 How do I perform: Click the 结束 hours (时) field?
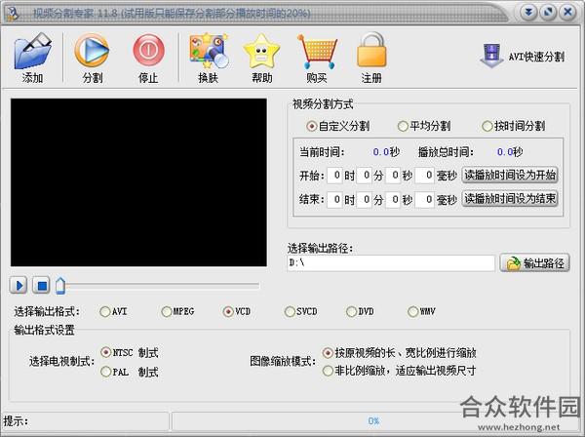(334, 200)
